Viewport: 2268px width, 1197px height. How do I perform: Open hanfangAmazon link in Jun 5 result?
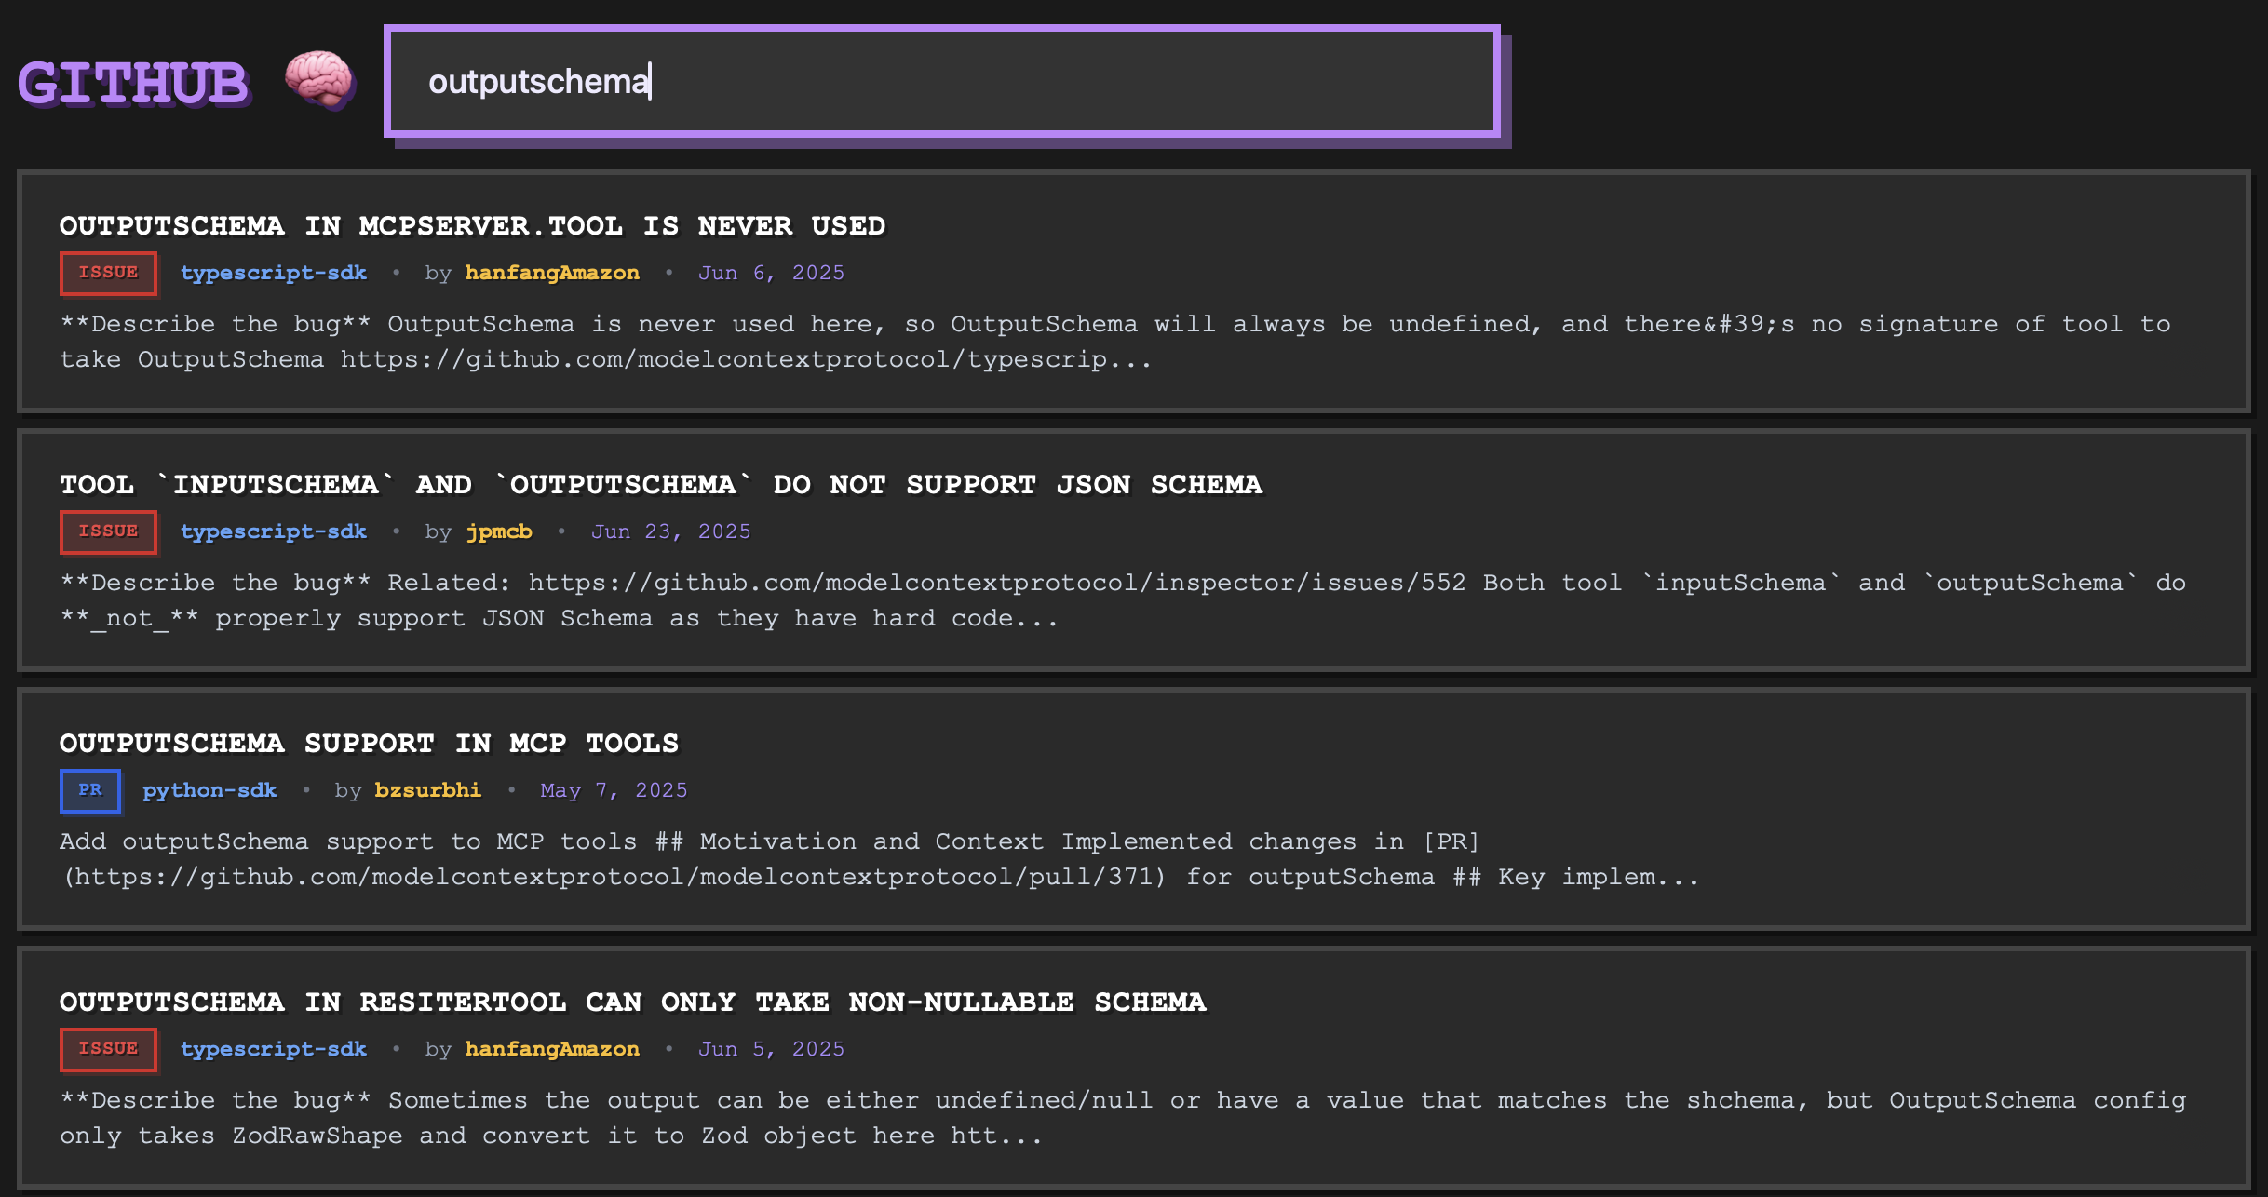[x=551, y=1049]
